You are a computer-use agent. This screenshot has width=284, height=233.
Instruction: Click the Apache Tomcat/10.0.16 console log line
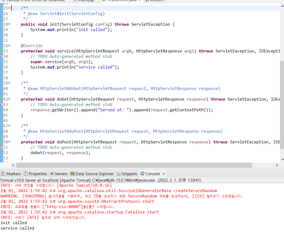(56, 185)
